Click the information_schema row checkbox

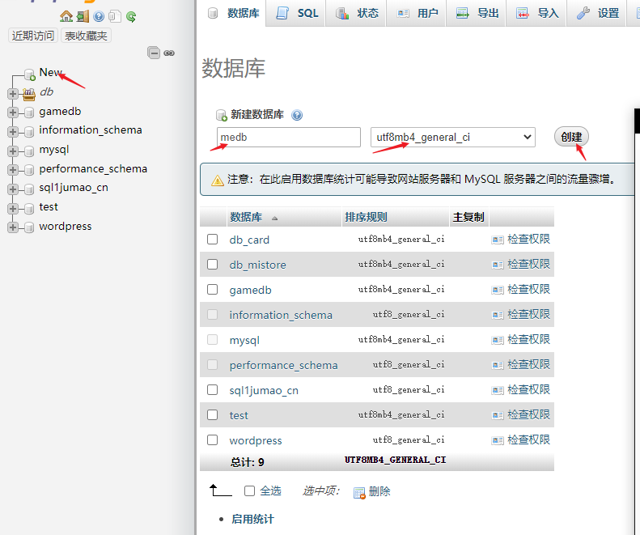point(212,315)
